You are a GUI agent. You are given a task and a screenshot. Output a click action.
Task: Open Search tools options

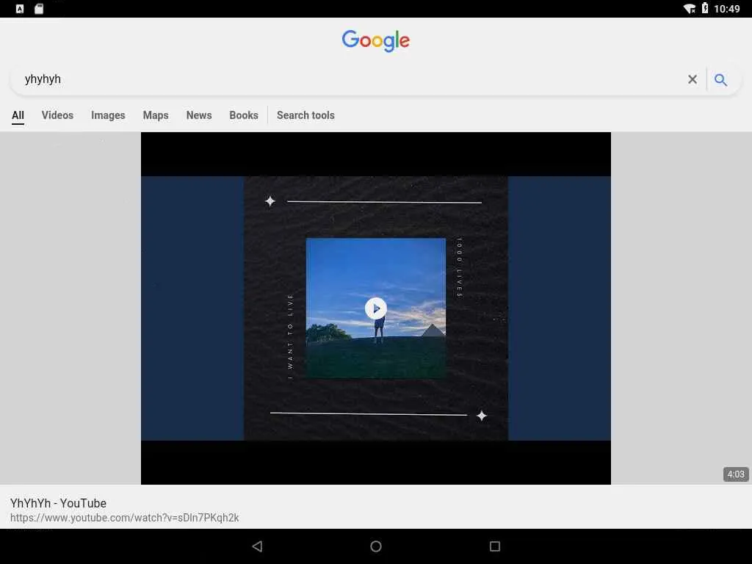[x=305, y=115]
